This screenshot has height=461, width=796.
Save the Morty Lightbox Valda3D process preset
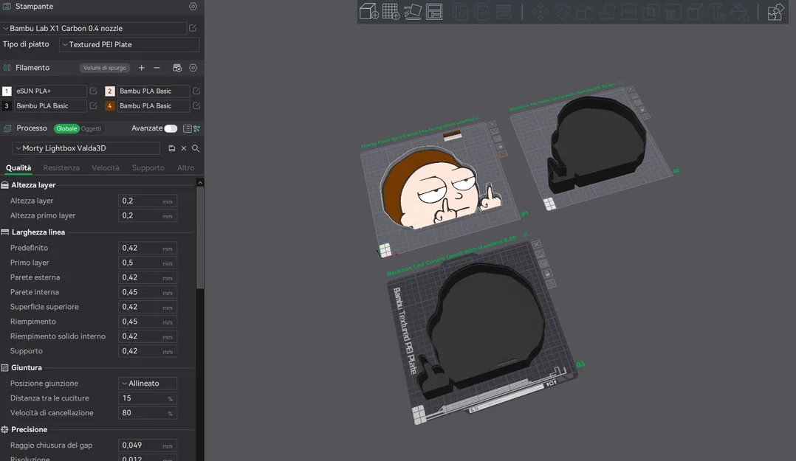point(171,148)
